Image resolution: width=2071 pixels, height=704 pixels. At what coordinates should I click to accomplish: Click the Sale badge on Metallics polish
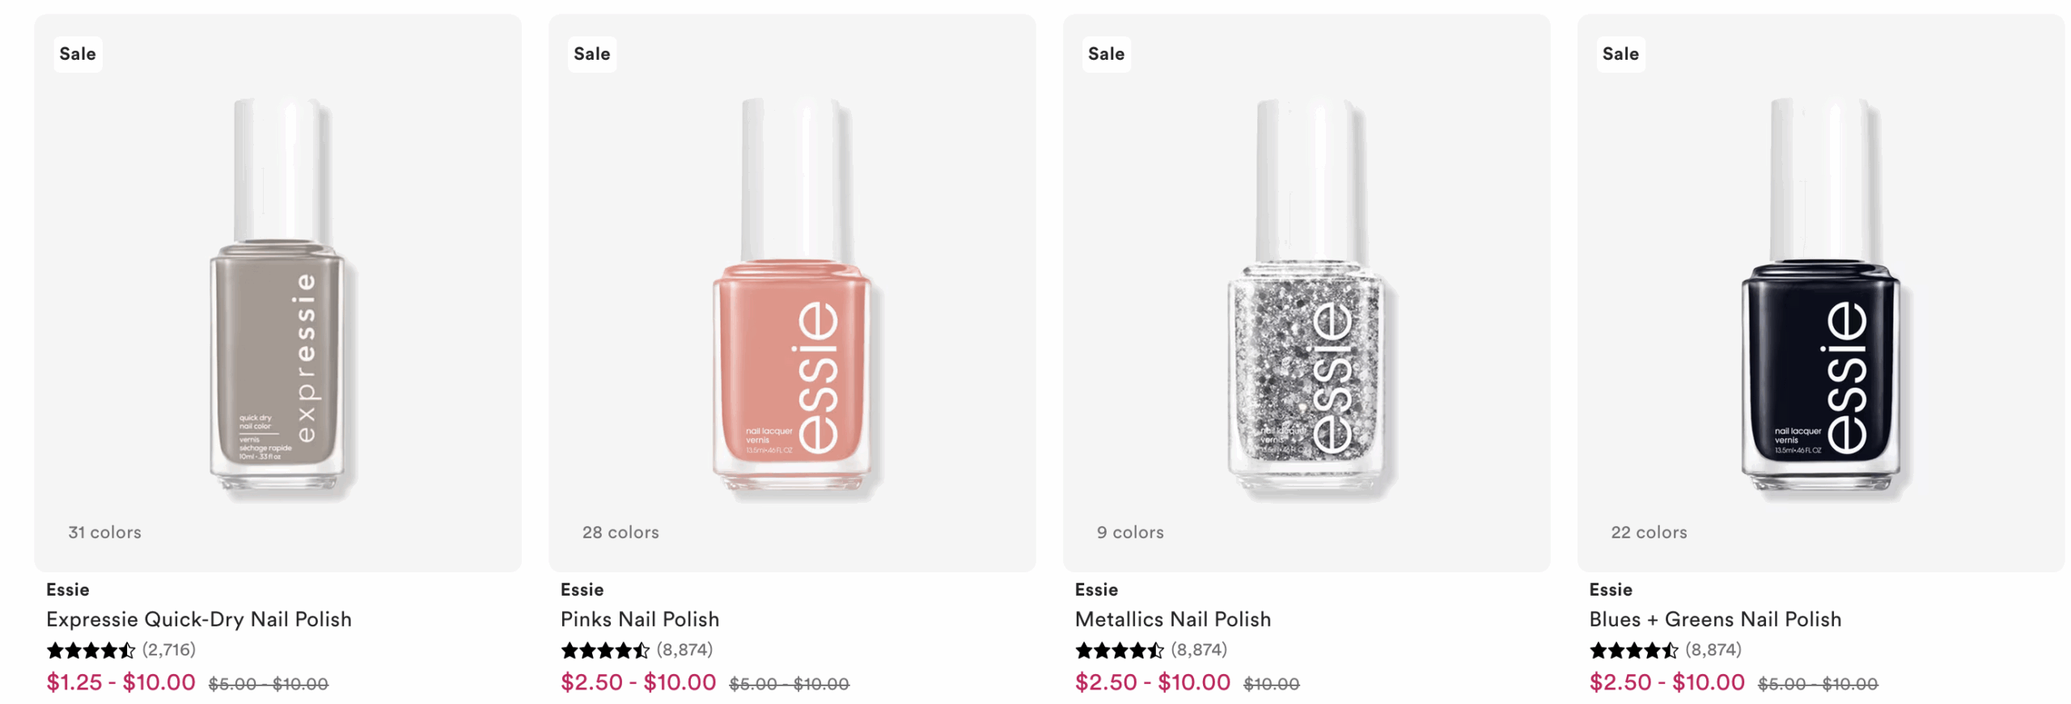click(1106, 54)
